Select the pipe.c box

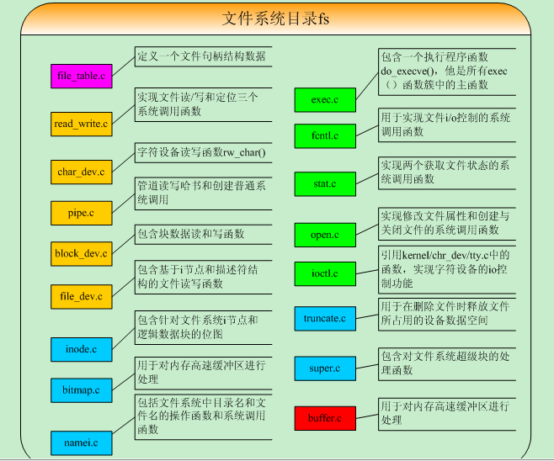point(82,213)
